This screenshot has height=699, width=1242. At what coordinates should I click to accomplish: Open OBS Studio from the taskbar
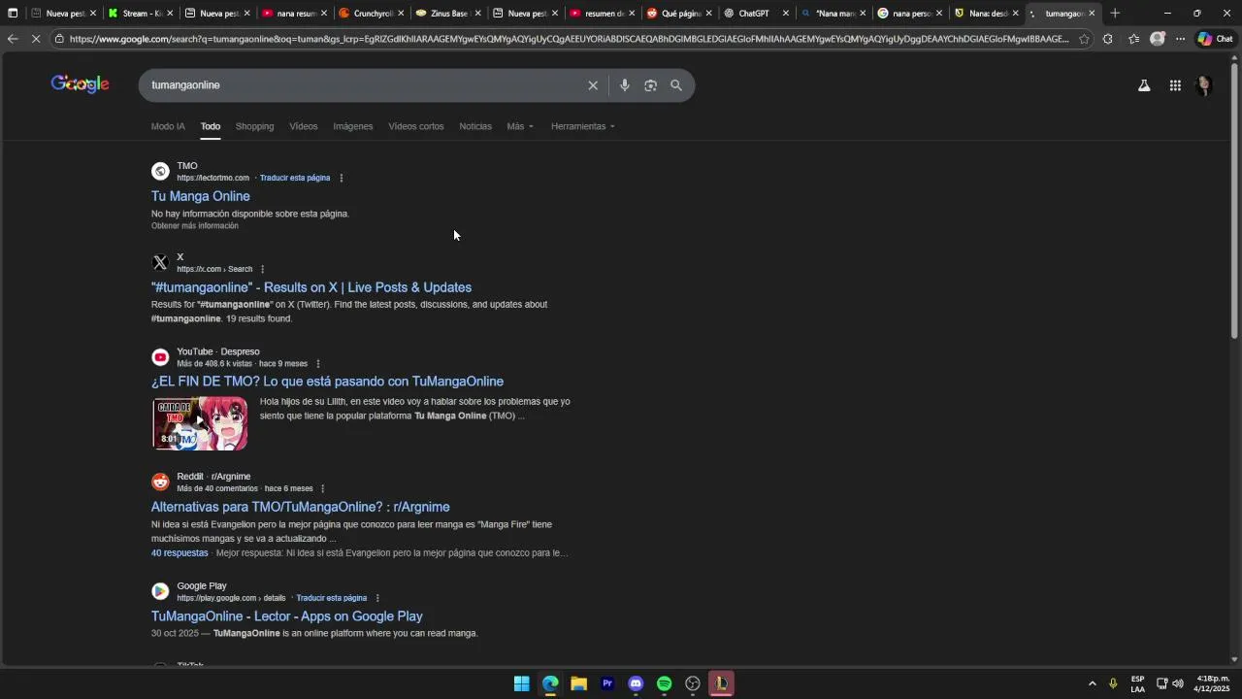693,683
